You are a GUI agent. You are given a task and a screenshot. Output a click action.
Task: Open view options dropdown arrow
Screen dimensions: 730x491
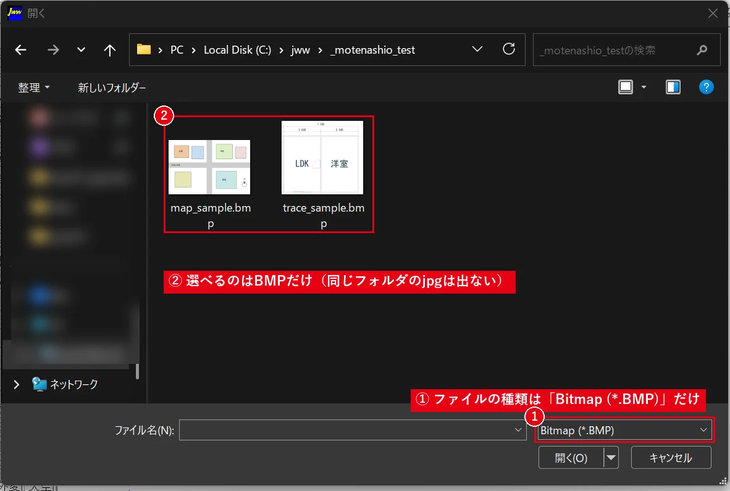[x=644, y=87]
